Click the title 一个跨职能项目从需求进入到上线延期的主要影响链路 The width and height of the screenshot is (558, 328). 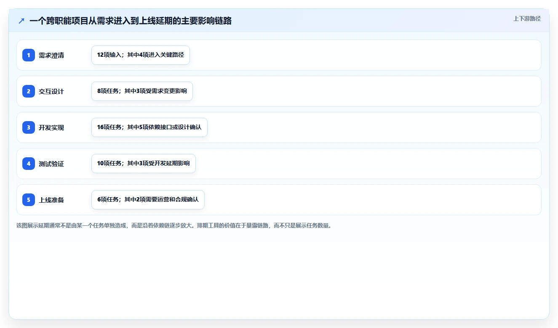click(x=131, y=21)
